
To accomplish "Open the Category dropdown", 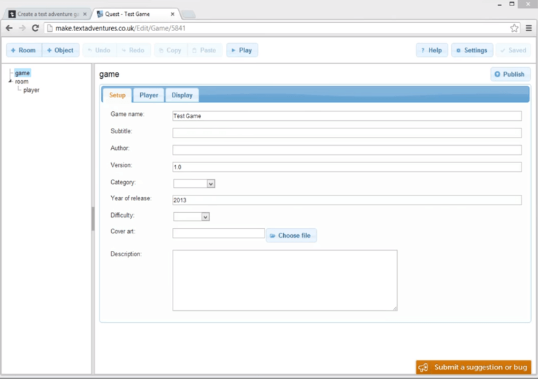I will [x=194, y=184].
